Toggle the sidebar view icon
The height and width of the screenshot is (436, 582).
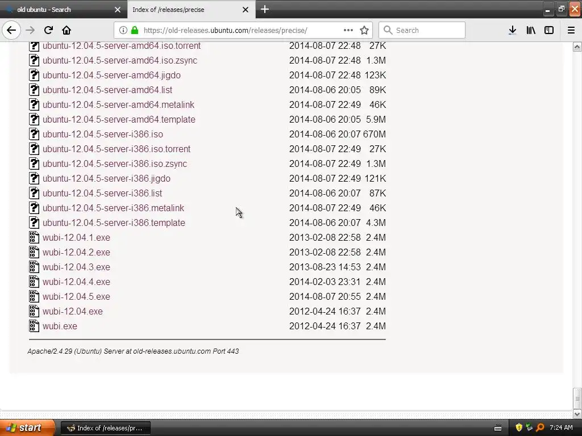point(549,31)
